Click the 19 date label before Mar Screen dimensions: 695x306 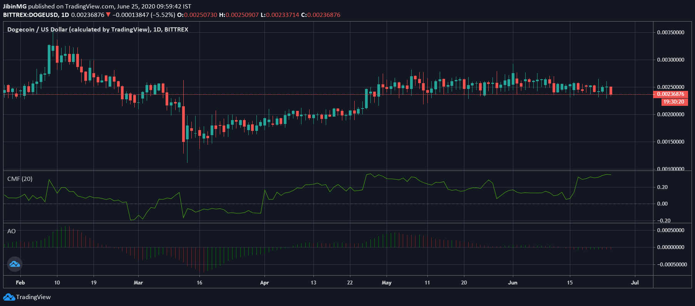tap(94, 283)
